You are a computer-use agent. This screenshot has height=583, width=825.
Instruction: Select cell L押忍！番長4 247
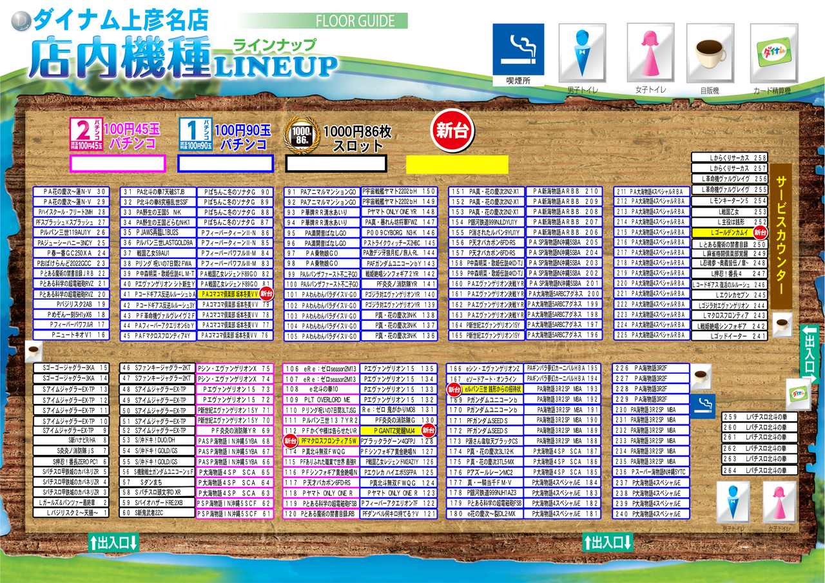point(730,274)
